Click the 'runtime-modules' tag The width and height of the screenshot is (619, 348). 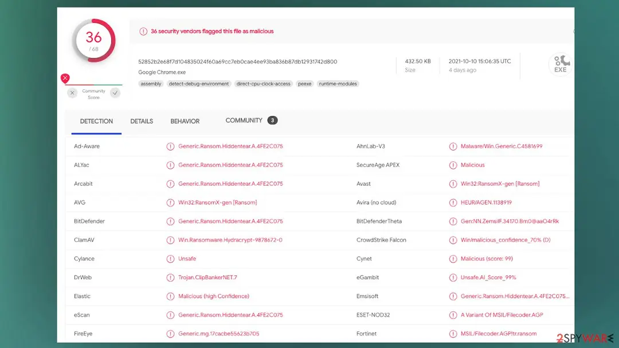[338, 84]
